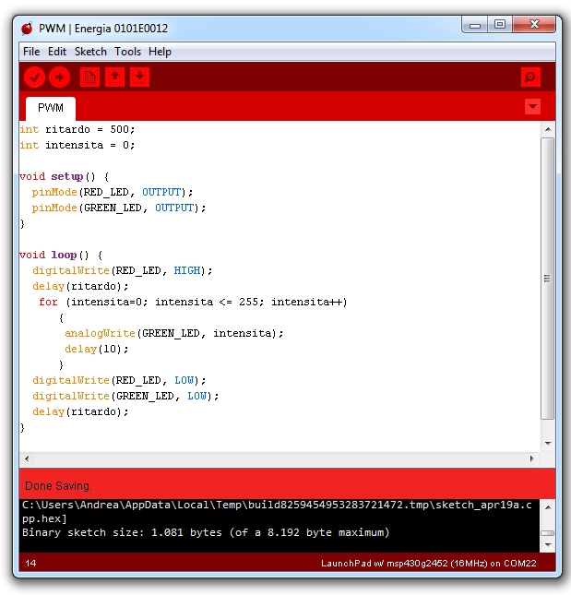
Task: Click the line number 14 in status bar
Action: [x=30, y=563]
